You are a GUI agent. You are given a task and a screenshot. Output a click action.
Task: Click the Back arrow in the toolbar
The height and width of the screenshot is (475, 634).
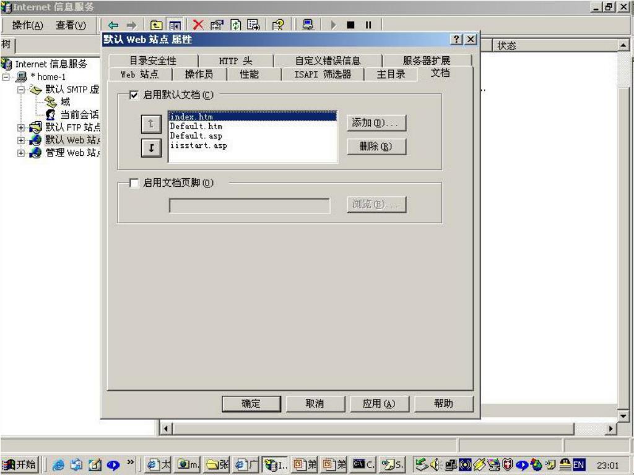(x=113, y=25)
